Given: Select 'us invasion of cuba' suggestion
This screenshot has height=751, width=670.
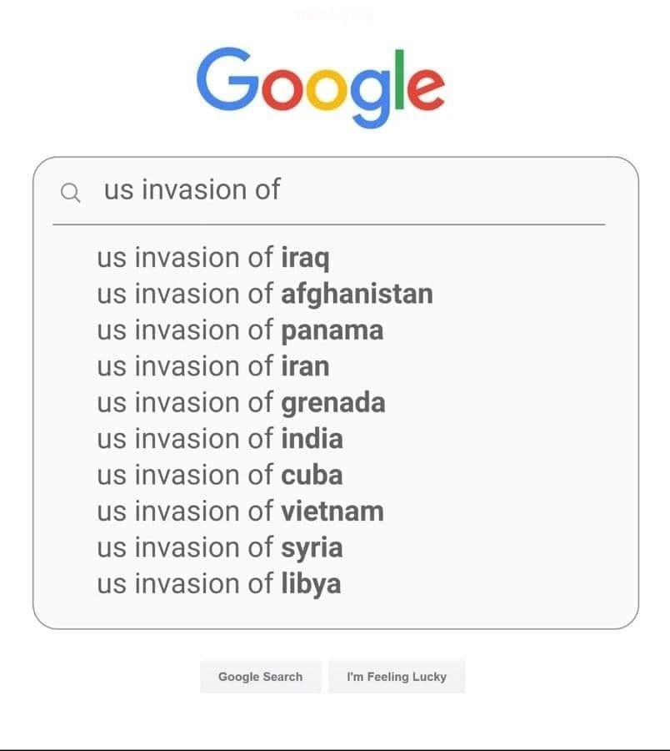Looking at the screenshot, I should [220, 475].
